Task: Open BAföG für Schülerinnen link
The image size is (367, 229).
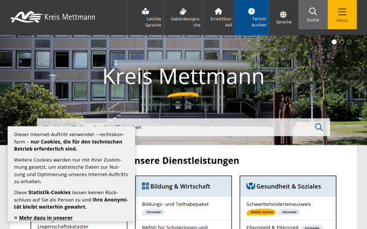Action: (x=174, y=227)
